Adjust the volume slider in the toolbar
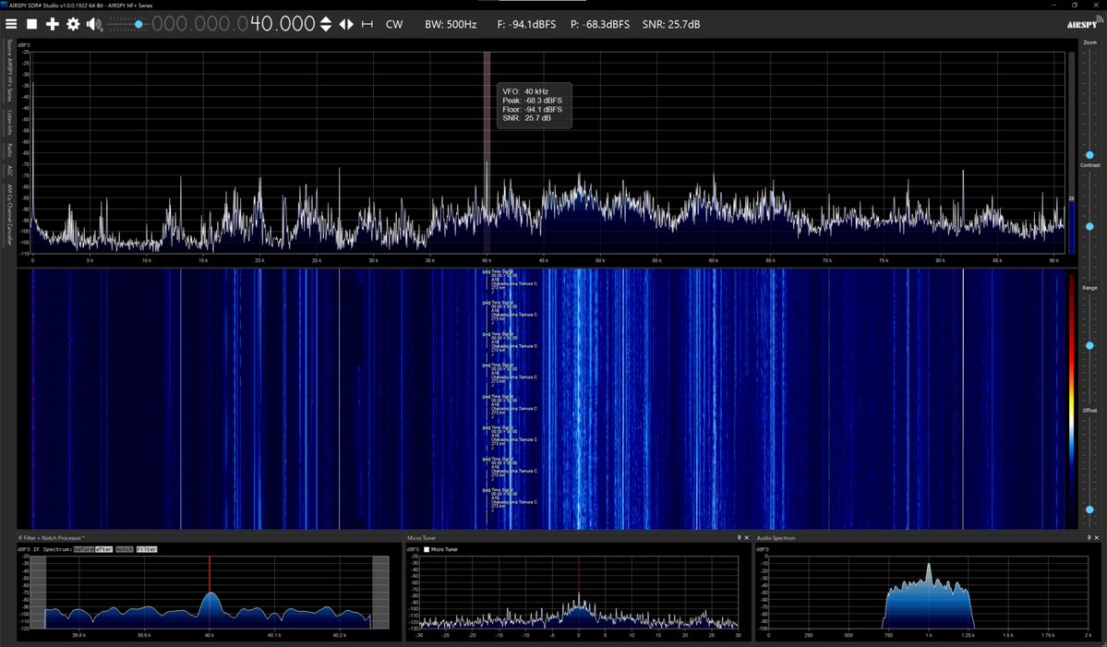Screen dimensions: 1107x647 127,24
